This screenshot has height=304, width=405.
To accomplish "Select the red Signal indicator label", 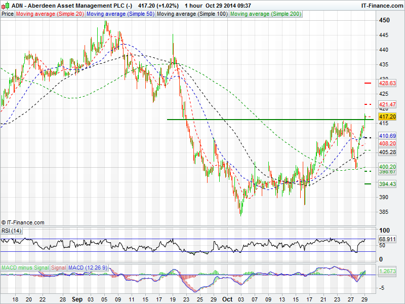I will [58, 267].
